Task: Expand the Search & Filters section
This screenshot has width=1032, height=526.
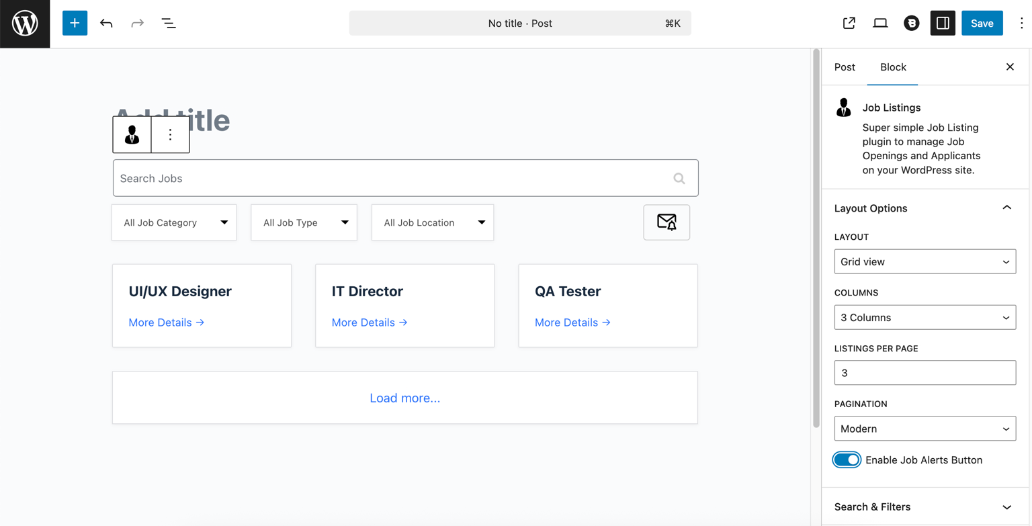Action: point(924,507)
